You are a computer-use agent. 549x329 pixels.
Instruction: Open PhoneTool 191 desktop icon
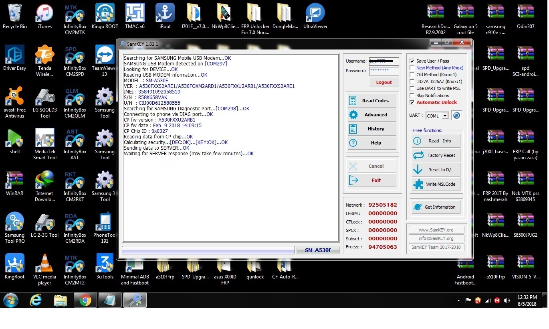point(105,228)
